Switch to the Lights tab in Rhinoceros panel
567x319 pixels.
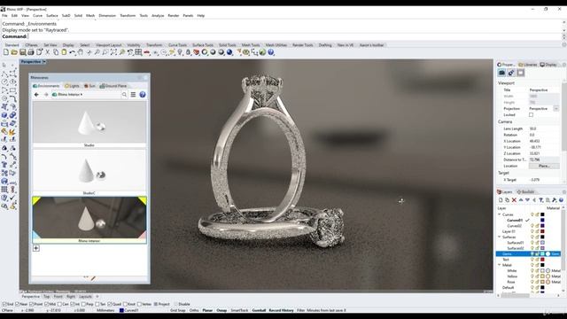[x=72, y=86]
